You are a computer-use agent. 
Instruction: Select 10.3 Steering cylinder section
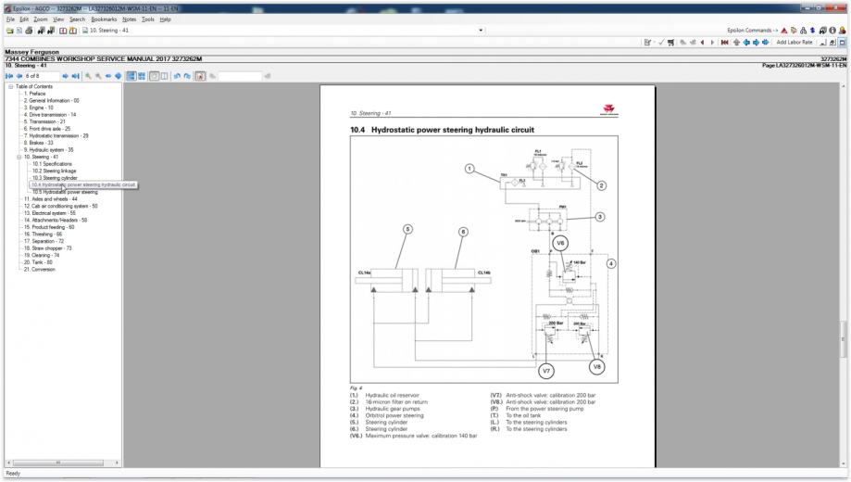pos(55,178)
